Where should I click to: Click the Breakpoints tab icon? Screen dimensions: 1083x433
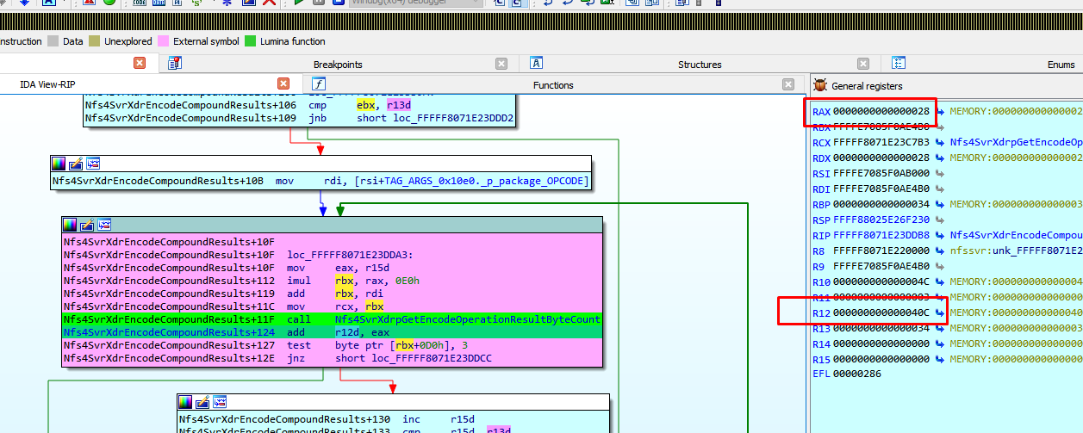[x=175, y=63]
